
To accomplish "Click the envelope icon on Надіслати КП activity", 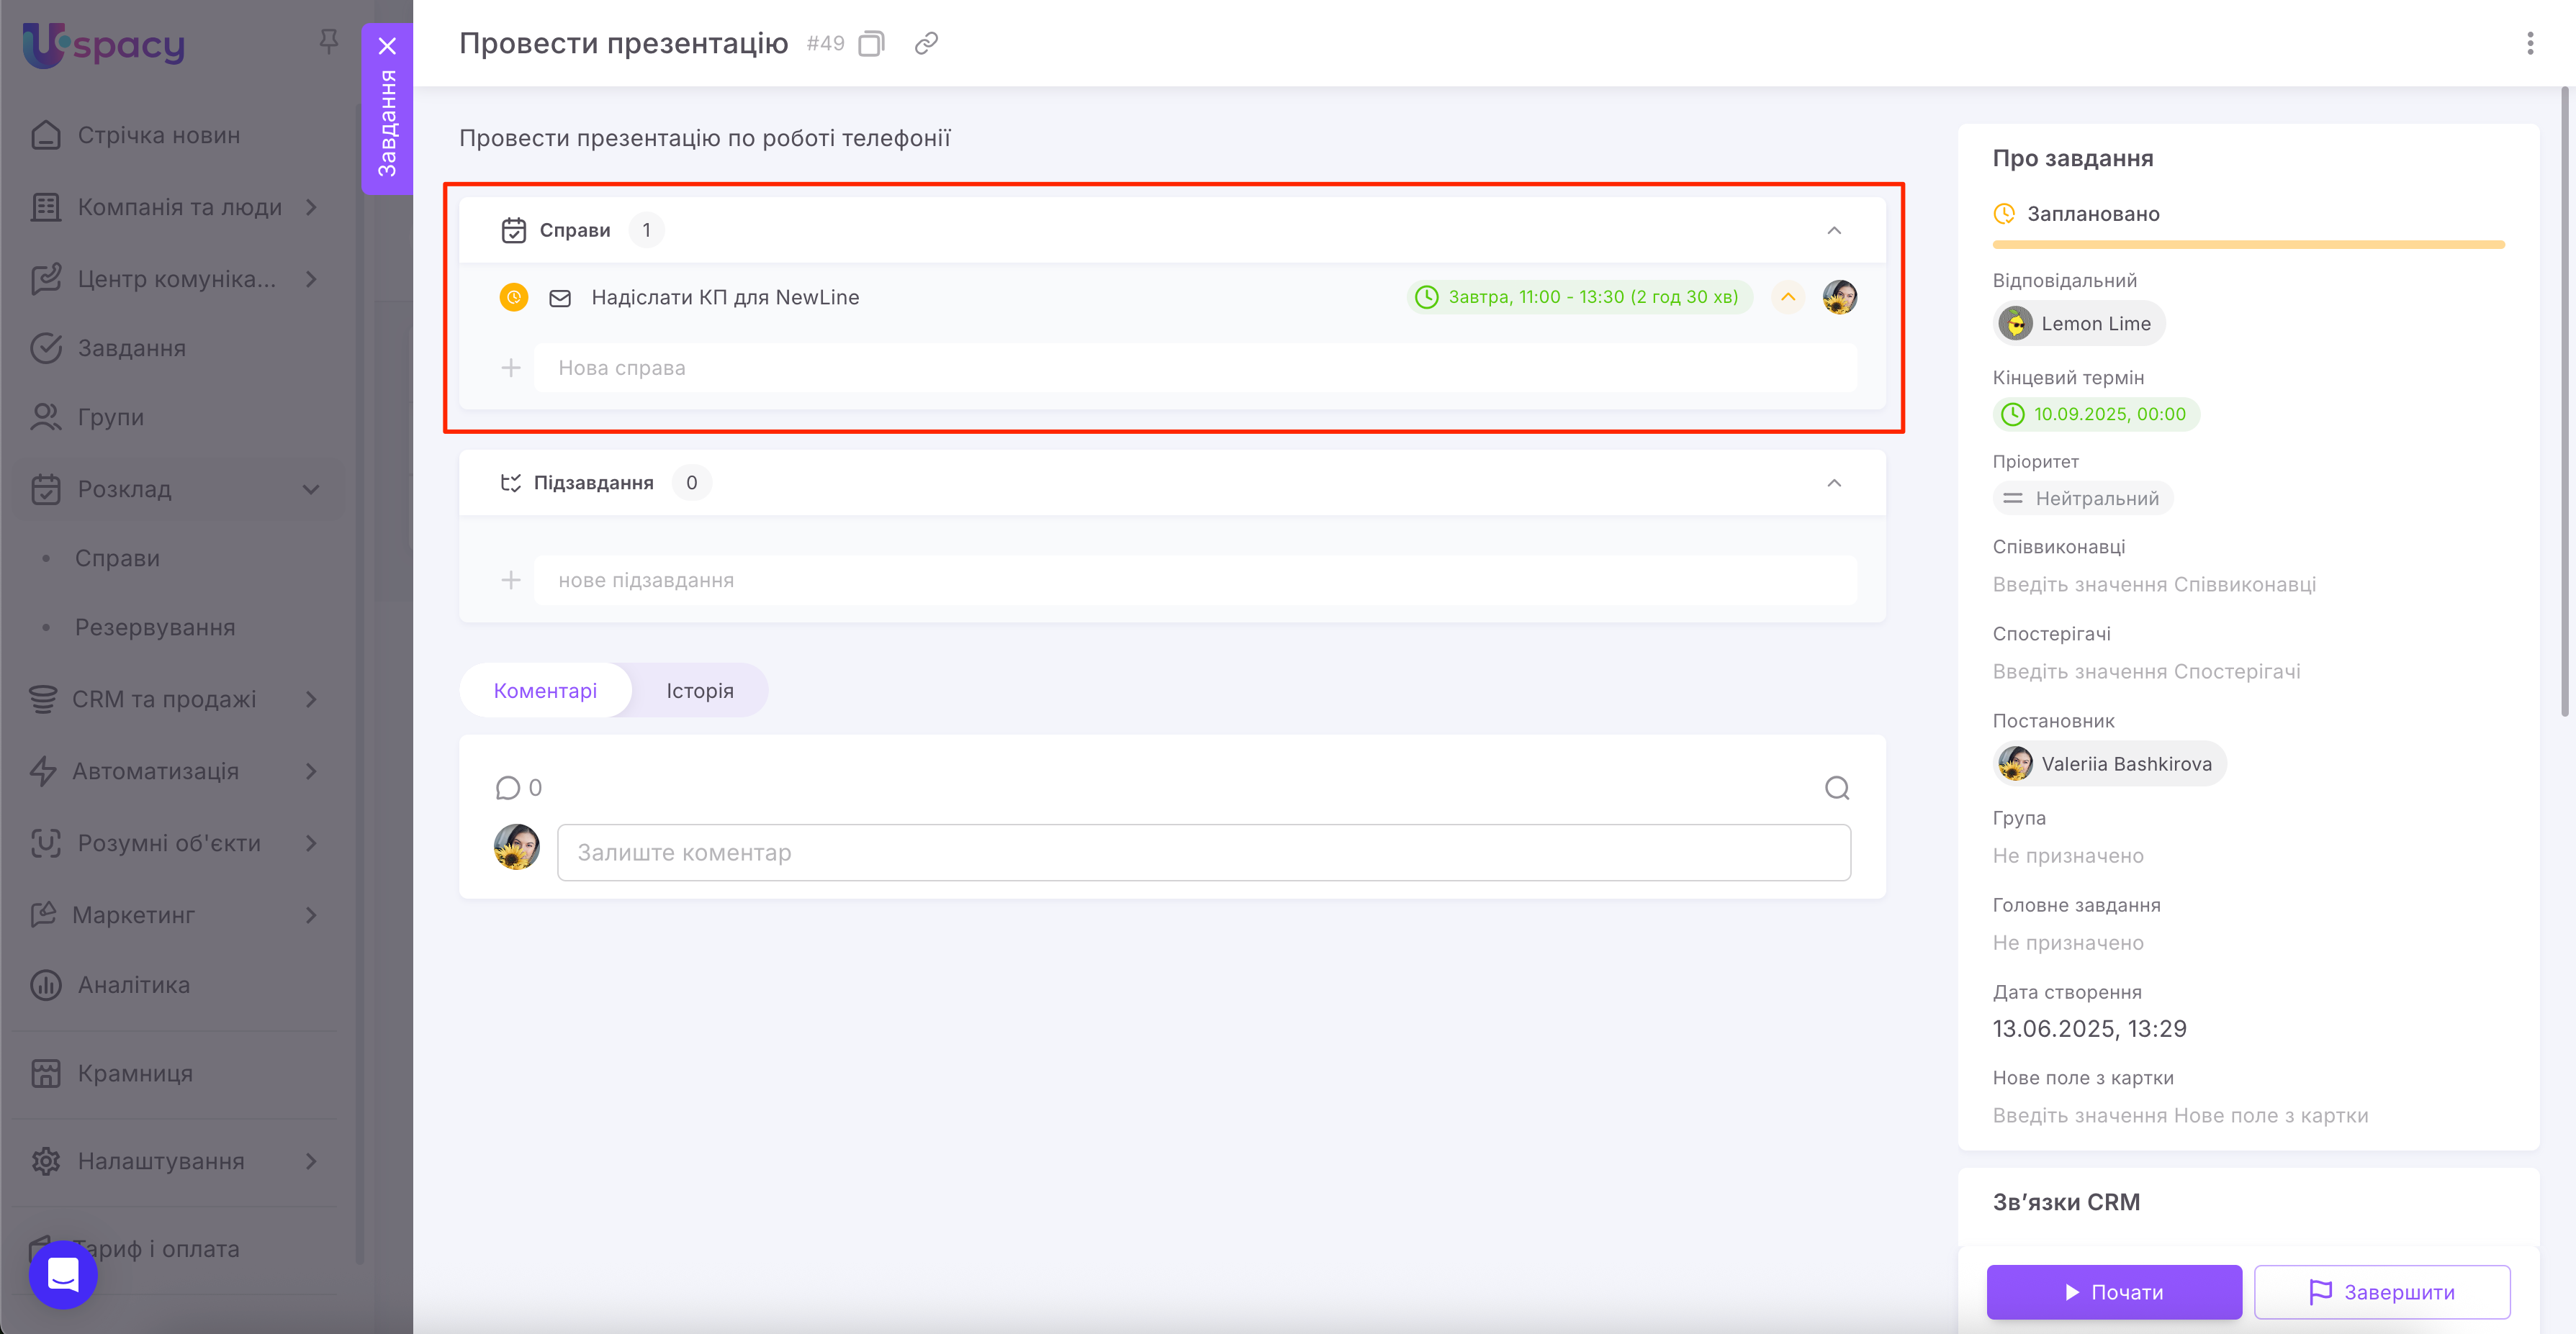I will 560,298.
